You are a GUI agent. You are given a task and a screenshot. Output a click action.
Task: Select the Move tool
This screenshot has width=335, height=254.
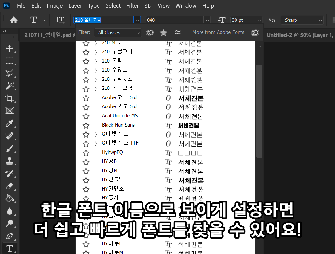coord(10,48)
